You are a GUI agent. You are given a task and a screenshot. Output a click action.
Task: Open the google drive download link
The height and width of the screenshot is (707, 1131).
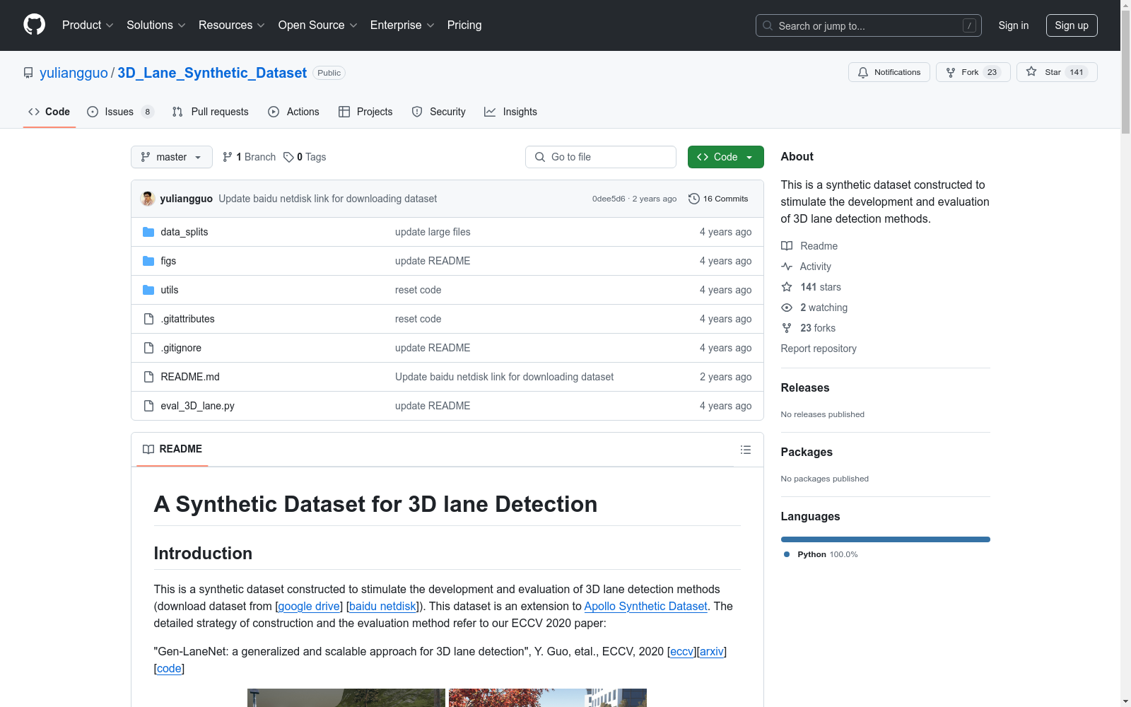point(309,606)
